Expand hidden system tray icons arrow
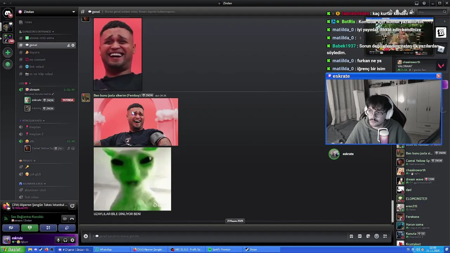Image resolution: width=450 pixels, height=253 pixels. pyautogui.click(x=413, y=249)
